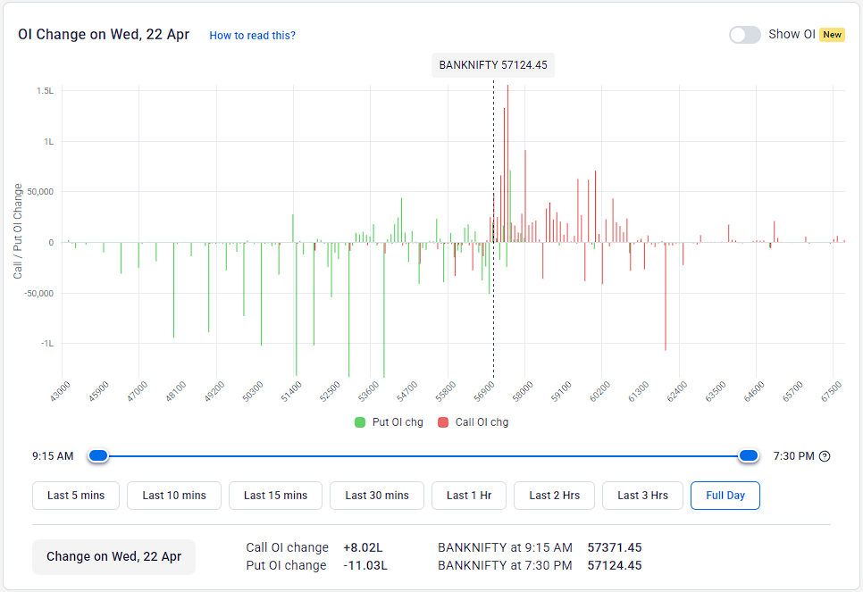
Task: Click the OI Change on Wed, 22 Apr heading
Action: tap(103, 34)
